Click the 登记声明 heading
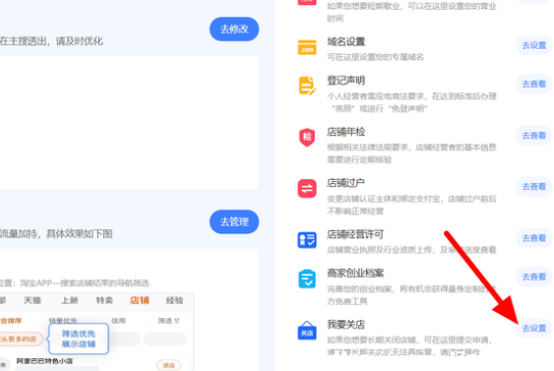The image size is (554, 371). [x=346, y=81]
